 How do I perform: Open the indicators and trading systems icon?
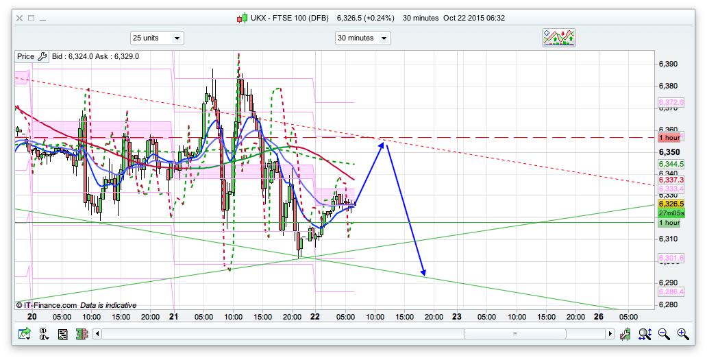(x=558, y=38)
